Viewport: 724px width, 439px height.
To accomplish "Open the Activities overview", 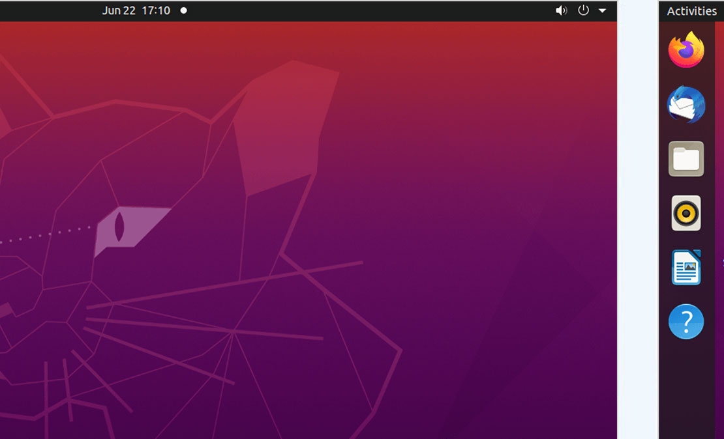I will click(x=691, y=11).
